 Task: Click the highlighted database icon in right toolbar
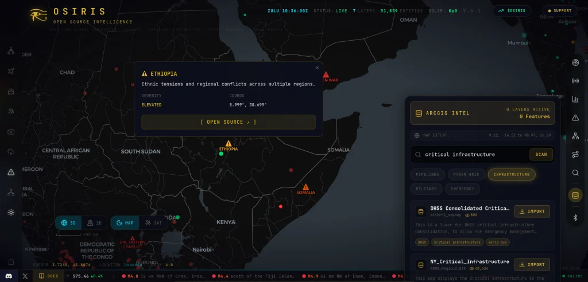click(575, 195)
